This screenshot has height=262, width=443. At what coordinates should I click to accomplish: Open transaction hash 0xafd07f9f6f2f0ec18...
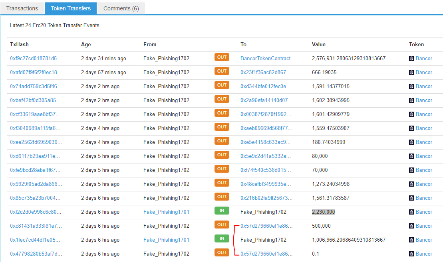[36, 72]
